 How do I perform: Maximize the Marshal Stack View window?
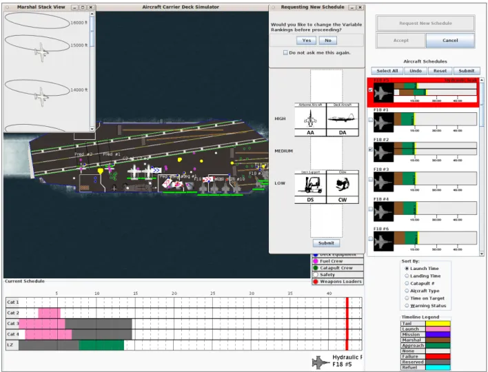point(83,7)
